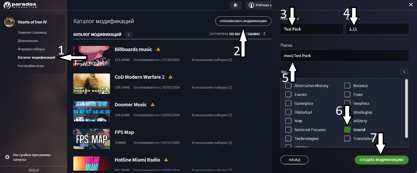This screenshot has height=173, width=417.
Task: Open Настройки игры in the sidebar
Action: pyautogui.click(x=31, y=66)
